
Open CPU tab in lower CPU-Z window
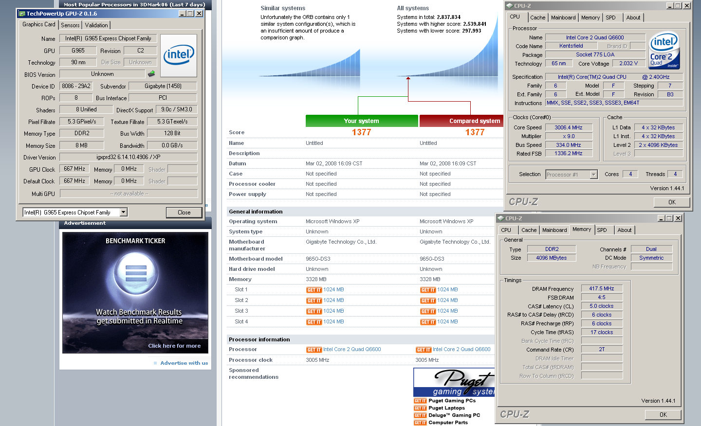pyautogui.click(x=506, y=230)
